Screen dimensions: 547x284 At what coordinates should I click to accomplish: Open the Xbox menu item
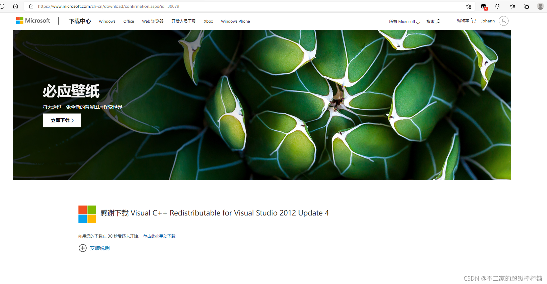click(x=208, y=21)
